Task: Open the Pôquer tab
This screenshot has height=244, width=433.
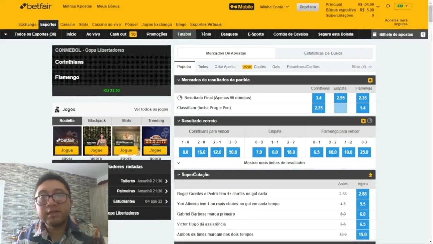Action: [131, 24]
